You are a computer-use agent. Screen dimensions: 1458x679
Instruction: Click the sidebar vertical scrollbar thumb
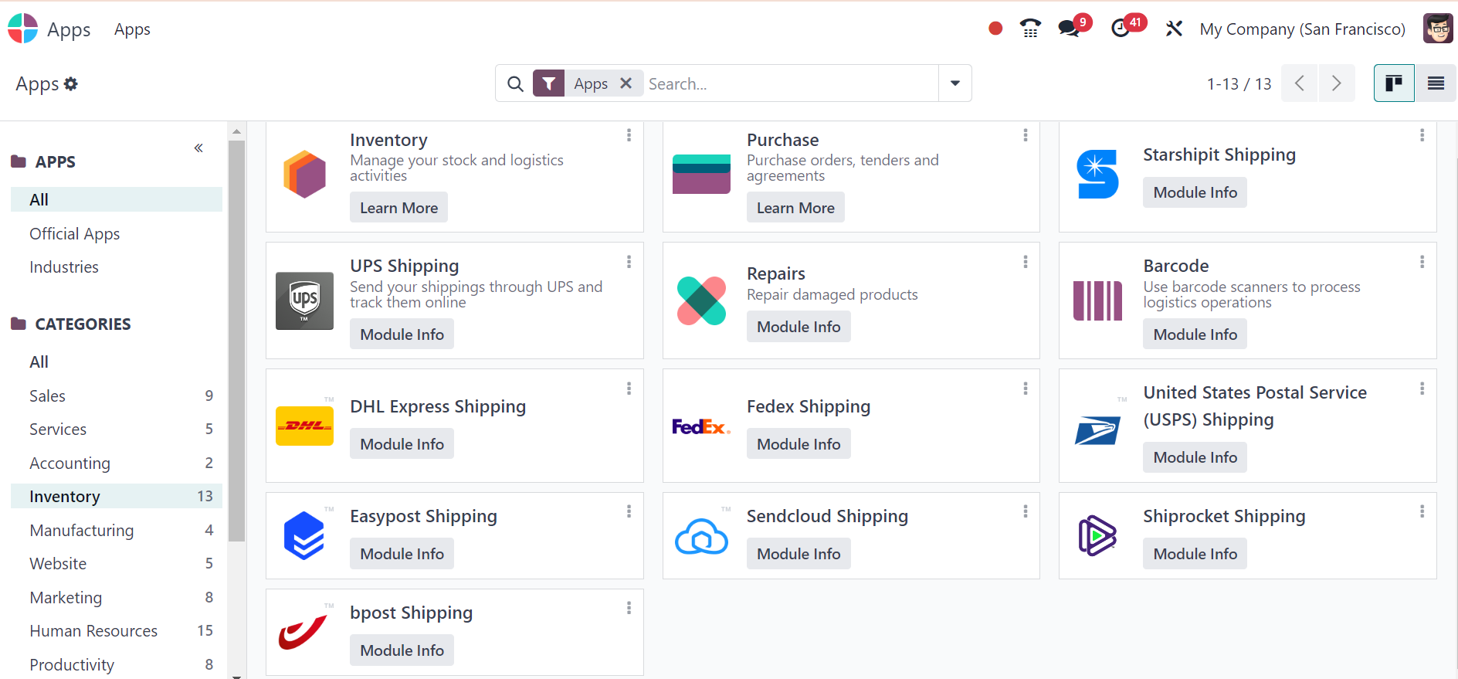pyautogui.click(x=236, y=340)
